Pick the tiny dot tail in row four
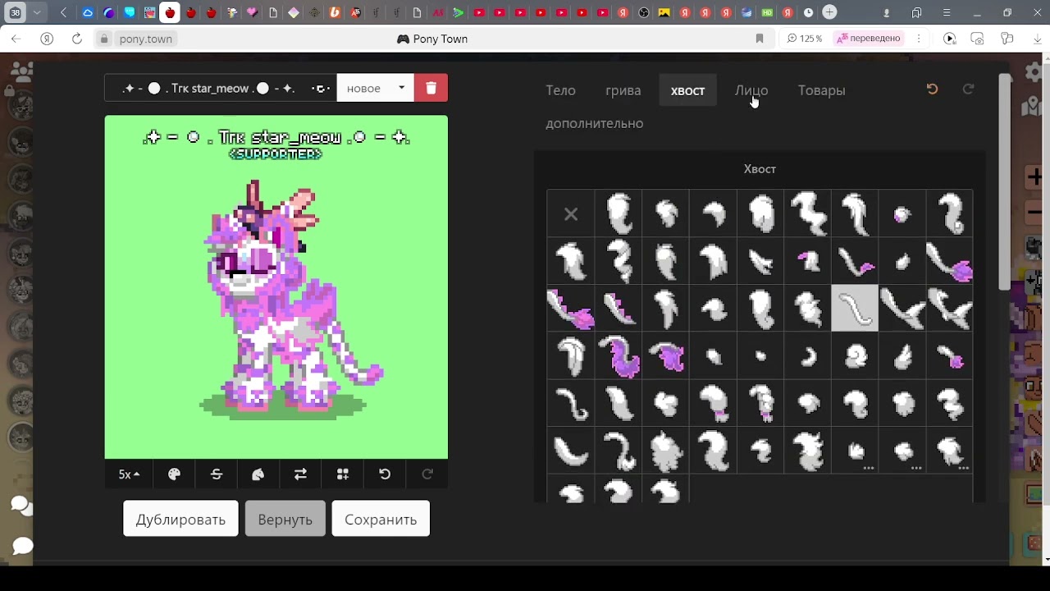The image size is (1050, 591). [760, 356]
